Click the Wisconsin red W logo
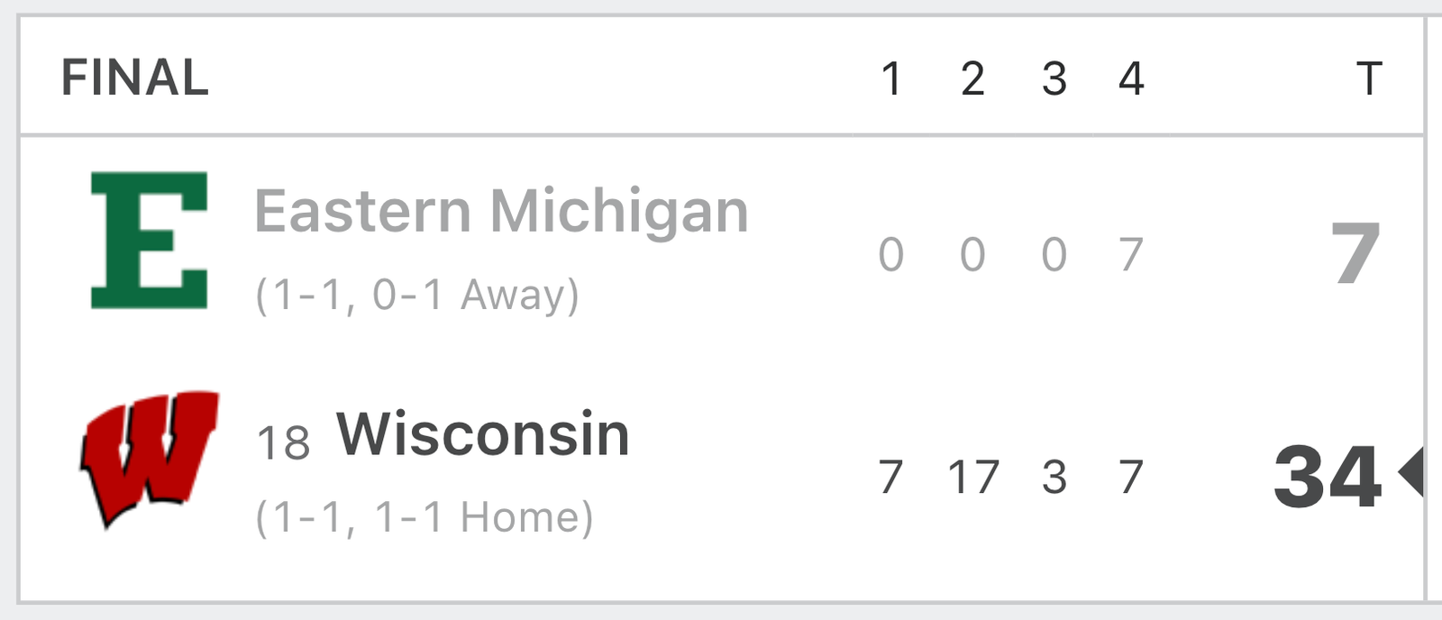 click(150, 459)
